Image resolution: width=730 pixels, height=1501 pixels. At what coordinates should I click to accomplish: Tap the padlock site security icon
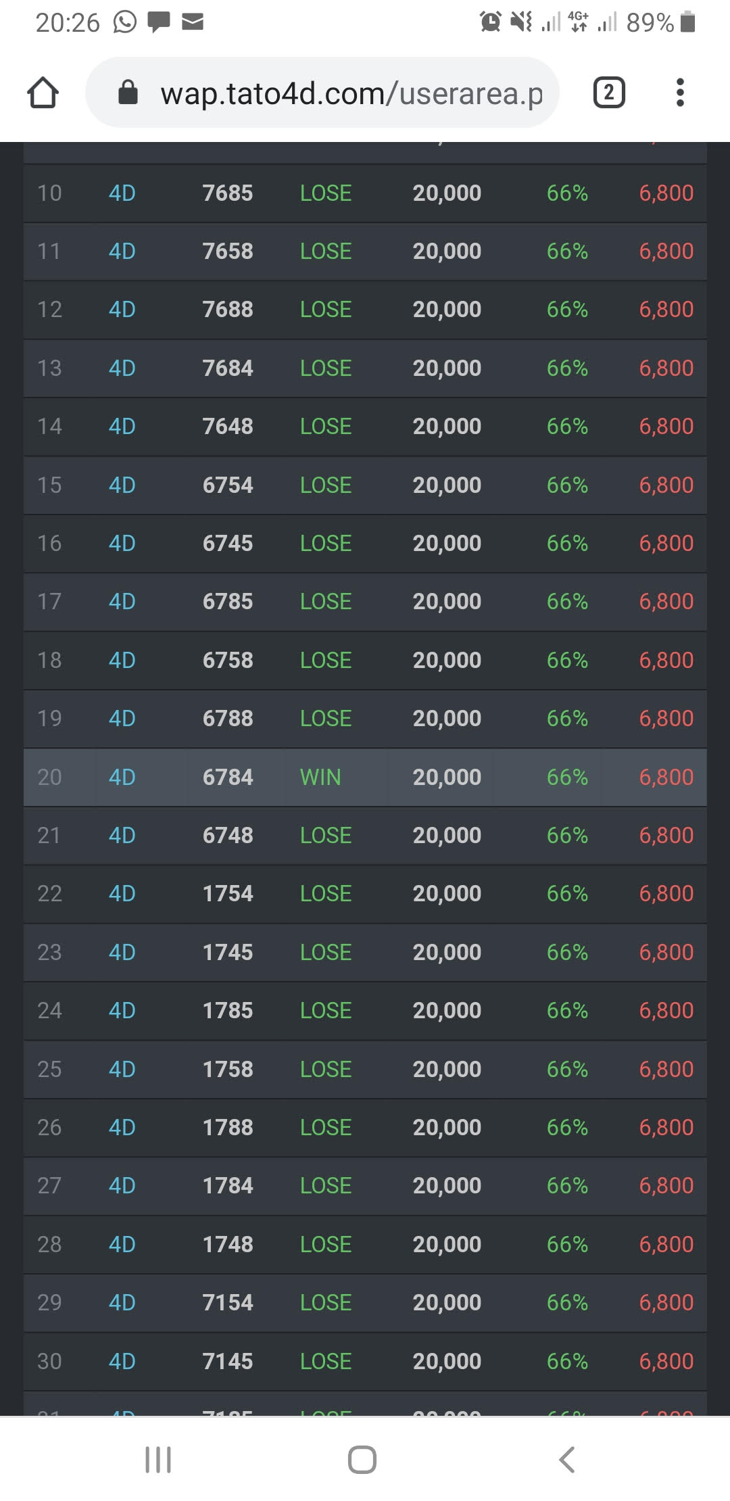tap(128, 93)
